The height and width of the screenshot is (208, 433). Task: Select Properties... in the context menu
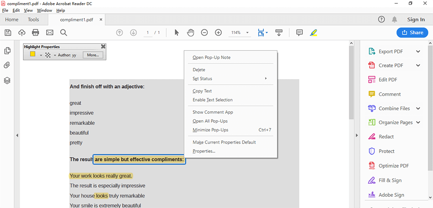(204, 151)
